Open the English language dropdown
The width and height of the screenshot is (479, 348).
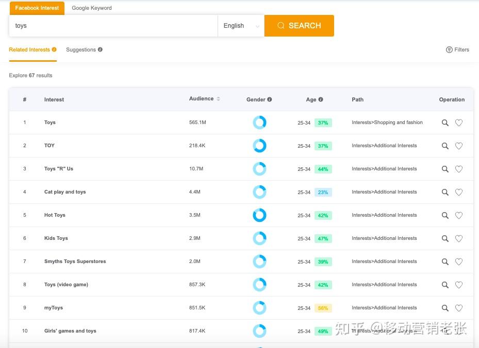tap(241, 26)
